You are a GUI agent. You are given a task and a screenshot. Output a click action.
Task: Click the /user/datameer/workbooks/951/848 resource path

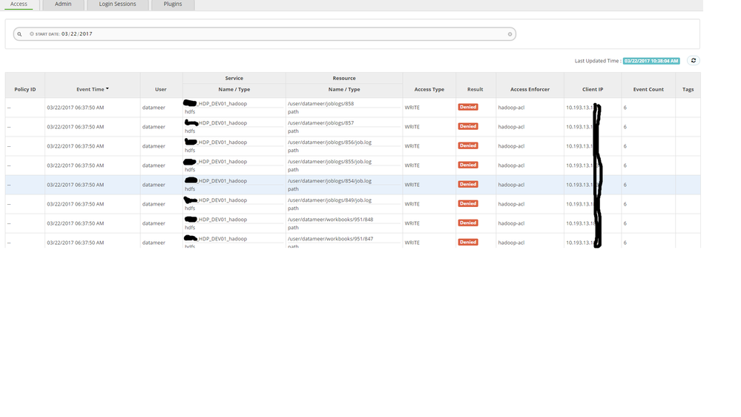[330, 219]
